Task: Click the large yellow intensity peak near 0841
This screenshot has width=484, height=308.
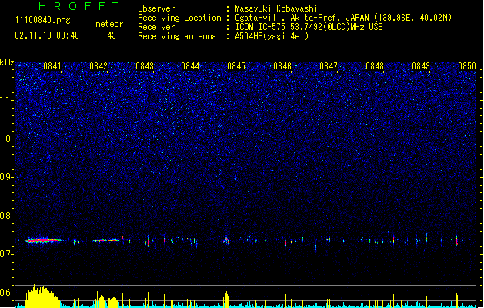Action: (42, 296)
